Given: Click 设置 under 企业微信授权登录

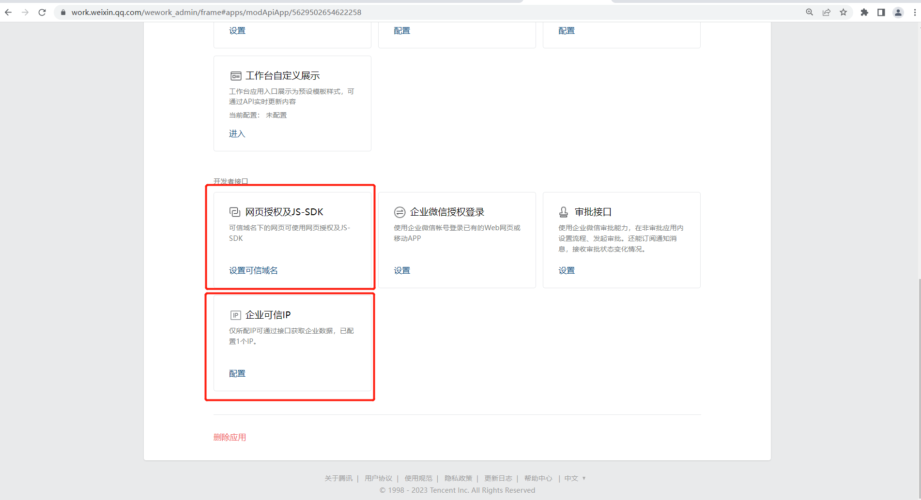Looking at the screenshot, I should (x=402, y=270).
